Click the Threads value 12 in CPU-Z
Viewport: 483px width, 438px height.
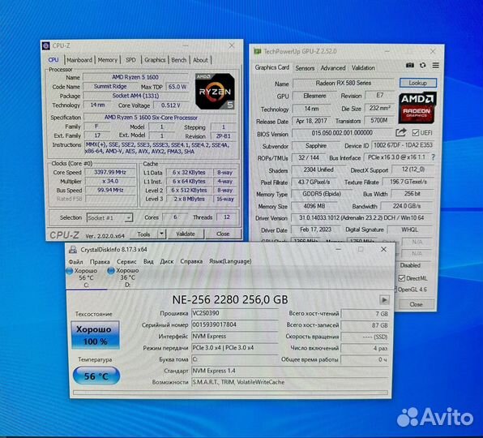[227, 217]
